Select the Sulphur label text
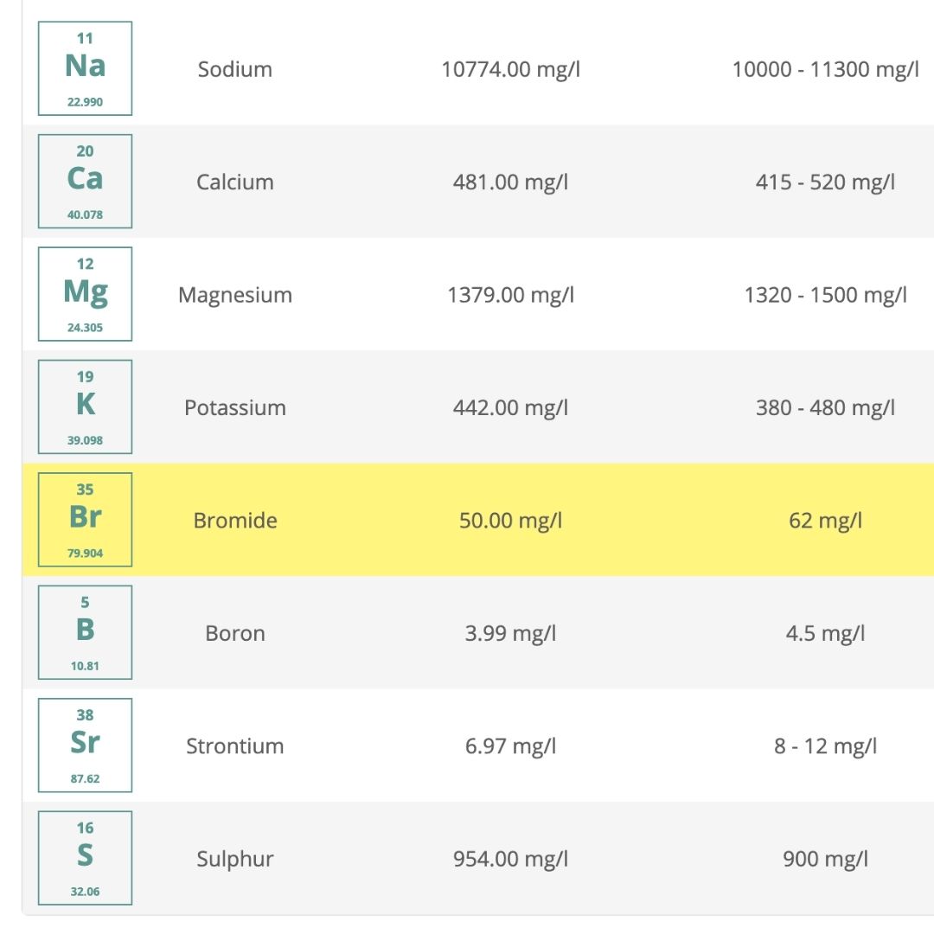934x934 pixels. coord(235,860)
